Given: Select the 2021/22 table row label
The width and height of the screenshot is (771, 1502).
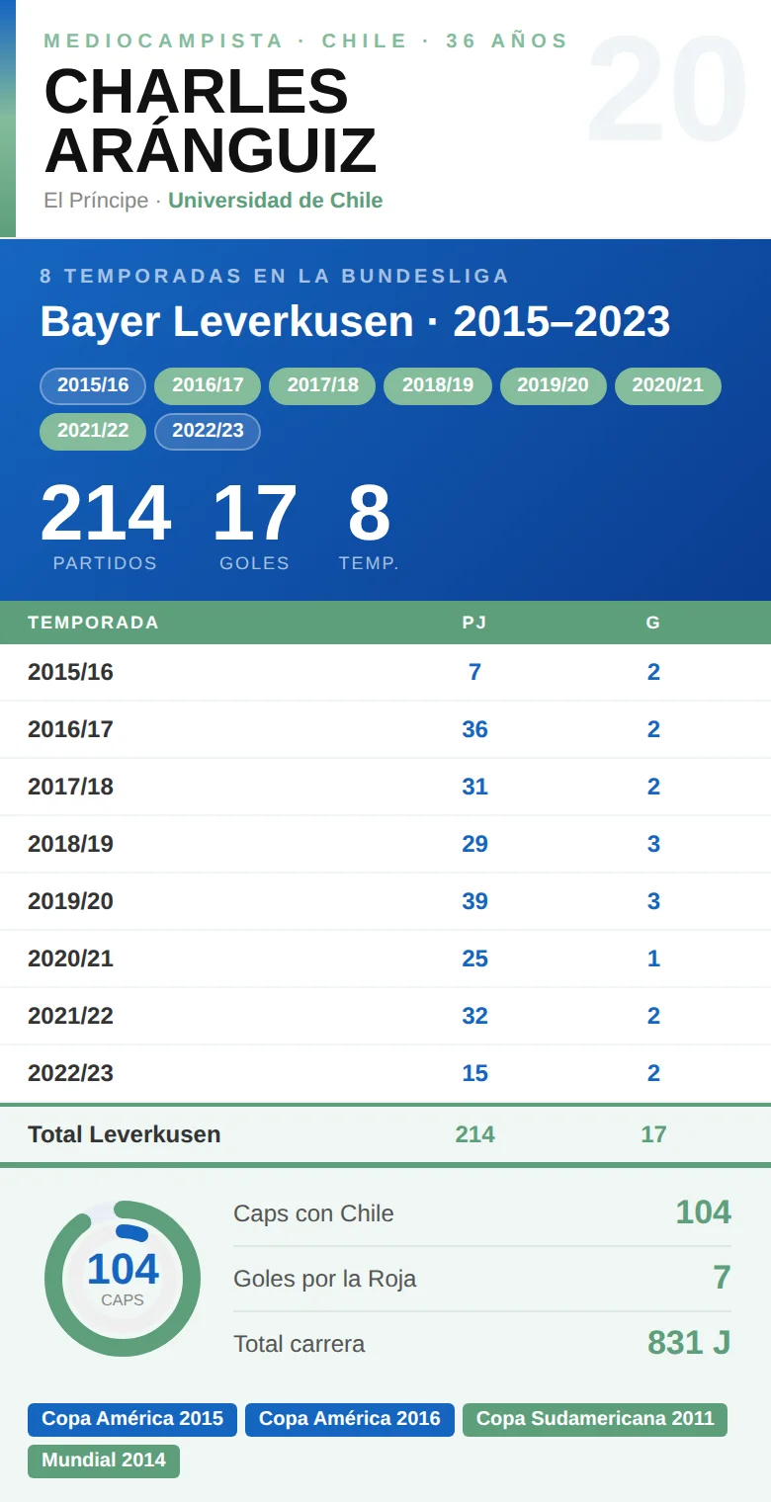Looking at the screenshot, I should pos(70,1016).
